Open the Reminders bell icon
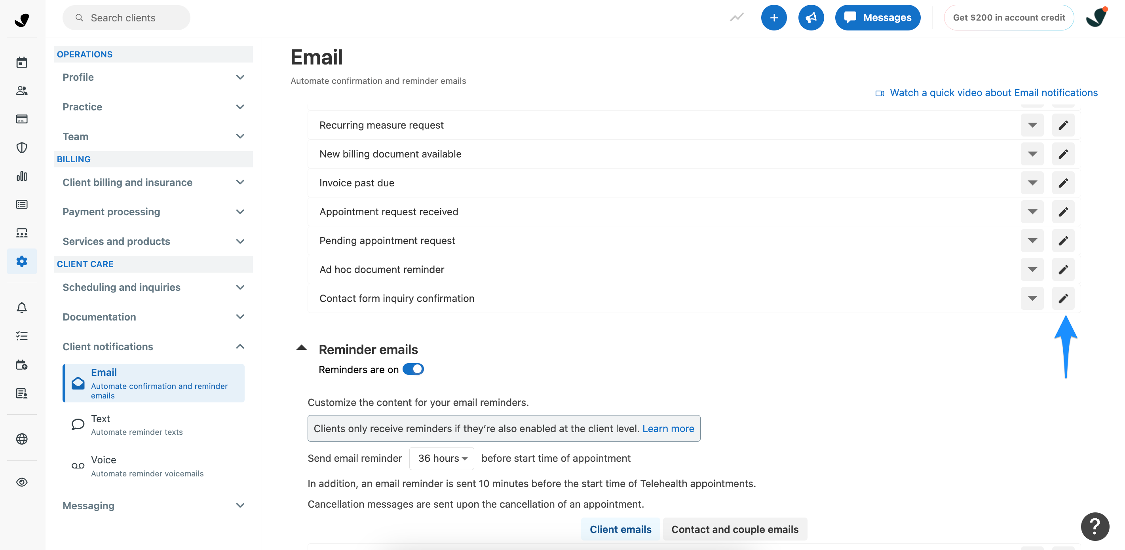Image resolution: width=1125 pixels, height=550 pixels. [x=21, y=307]
